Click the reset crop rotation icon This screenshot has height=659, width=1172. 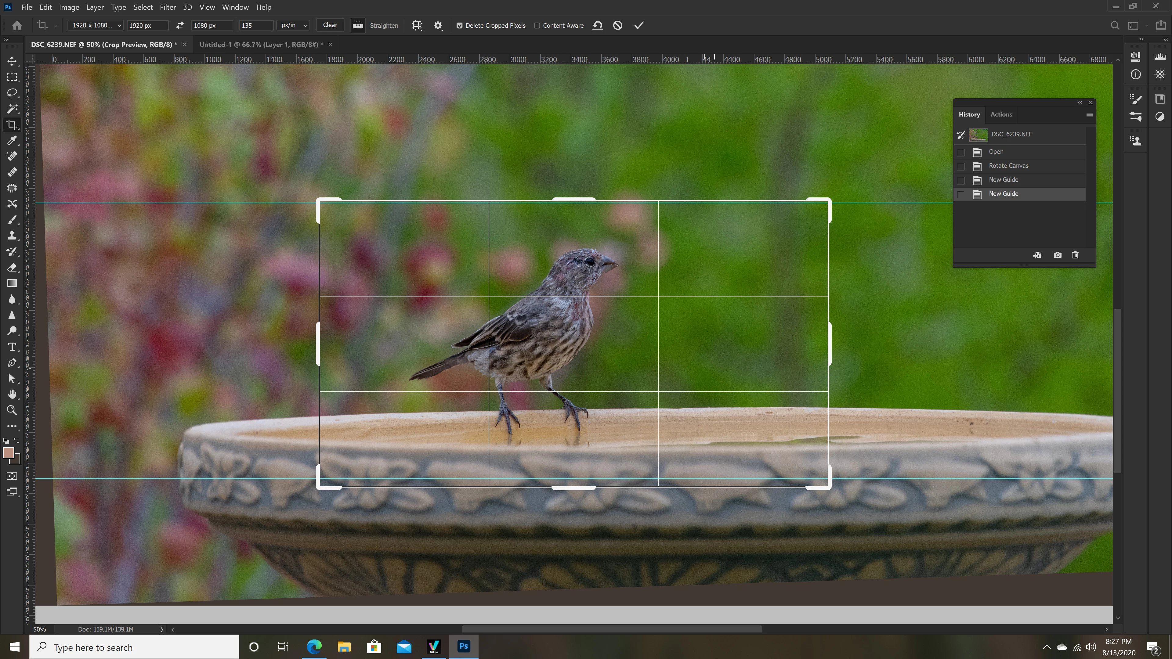pos(597,25)
